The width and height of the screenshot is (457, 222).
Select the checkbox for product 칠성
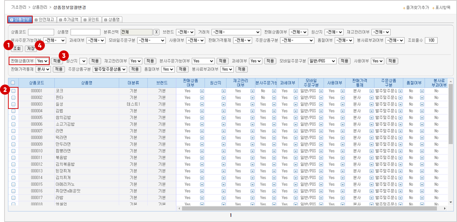coord(13,104)
